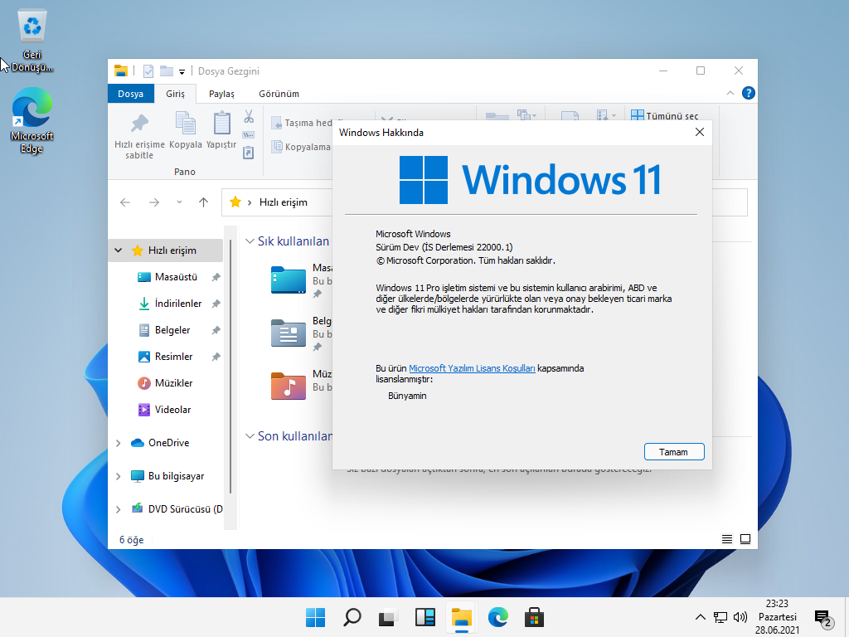The image size is (849, 637).
Task: Click the Taşıma hedefi ribbon button
Action: [302, 123]
